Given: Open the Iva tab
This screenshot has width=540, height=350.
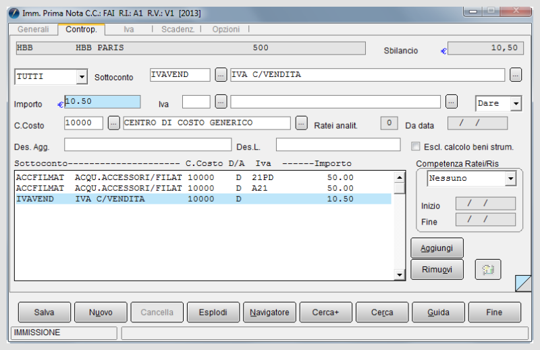Looking at the screenshot, I should (129, 29).
